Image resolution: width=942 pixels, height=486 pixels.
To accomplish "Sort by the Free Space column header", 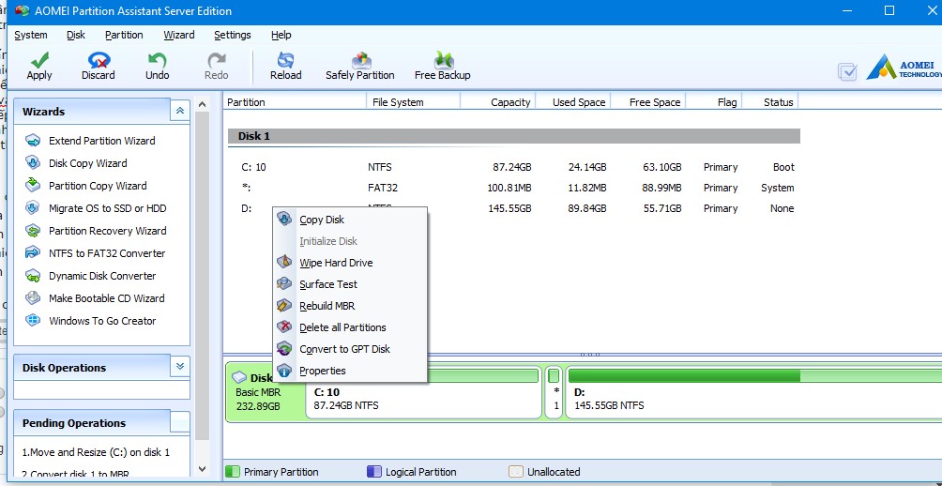I will point(647,102).
